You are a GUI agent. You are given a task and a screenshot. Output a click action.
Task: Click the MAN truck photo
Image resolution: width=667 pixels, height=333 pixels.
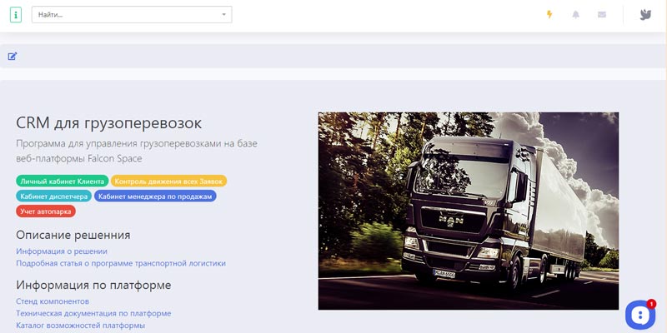469,211
